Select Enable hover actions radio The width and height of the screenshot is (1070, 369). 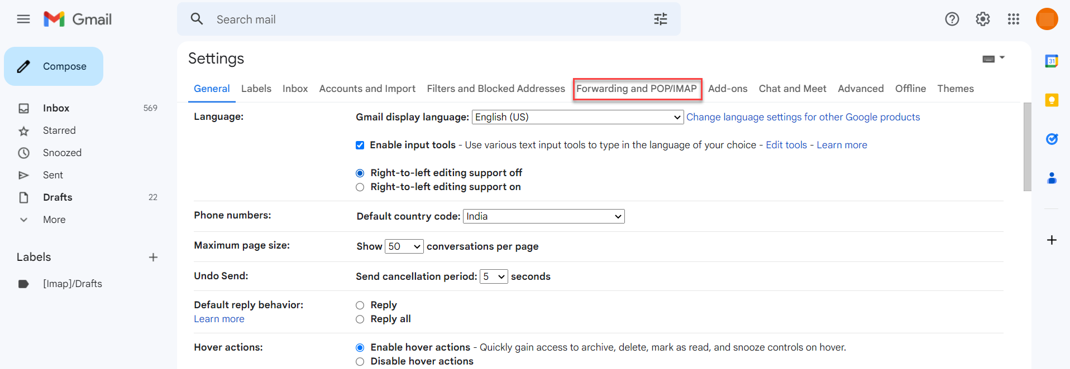point(360,348)
